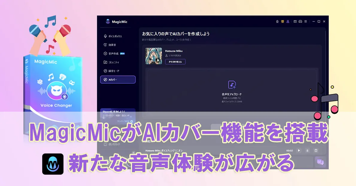Screen dimensions: 356x186
Task: Click the 音声をアップロード upload audio icon
Action: (232, 85)
